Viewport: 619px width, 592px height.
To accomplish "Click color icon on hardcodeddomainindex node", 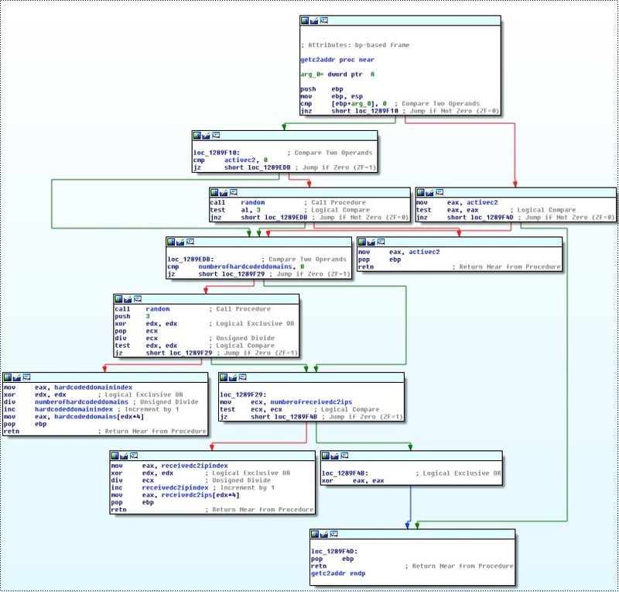I will [8, 377].
